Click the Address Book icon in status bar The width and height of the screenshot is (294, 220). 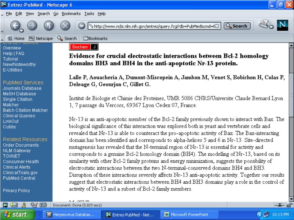[43, 205]
